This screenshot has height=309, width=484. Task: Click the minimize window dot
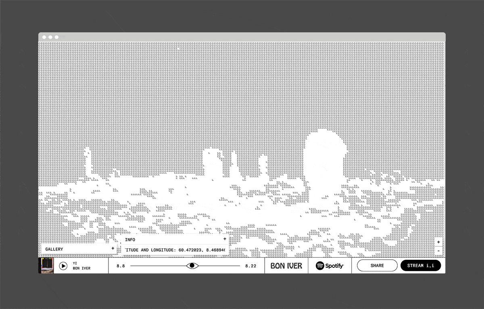pyautogui.click(x=50, y=37)
